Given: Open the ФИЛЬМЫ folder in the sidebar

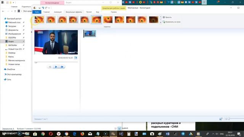Looking at the screenshot, I should pyautogui.click(x=13, y=45).
